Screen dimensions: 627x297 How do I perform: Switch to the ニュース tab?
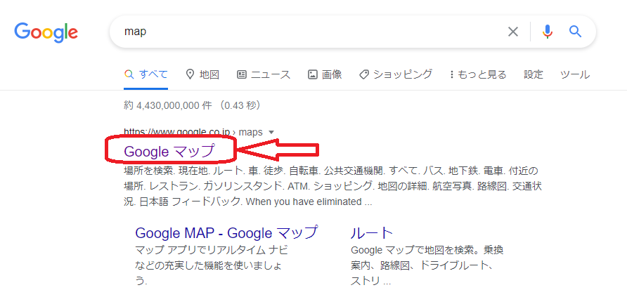pos(264,74)
